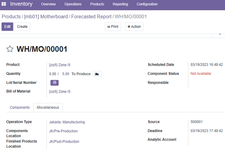The image size is (225, 153).
Task: Open the Print dropdown
Action: [113, 27]
